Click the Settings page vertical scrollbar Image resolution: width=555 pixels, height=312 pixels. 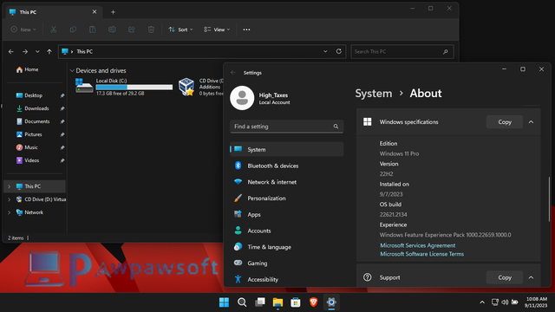549,198
